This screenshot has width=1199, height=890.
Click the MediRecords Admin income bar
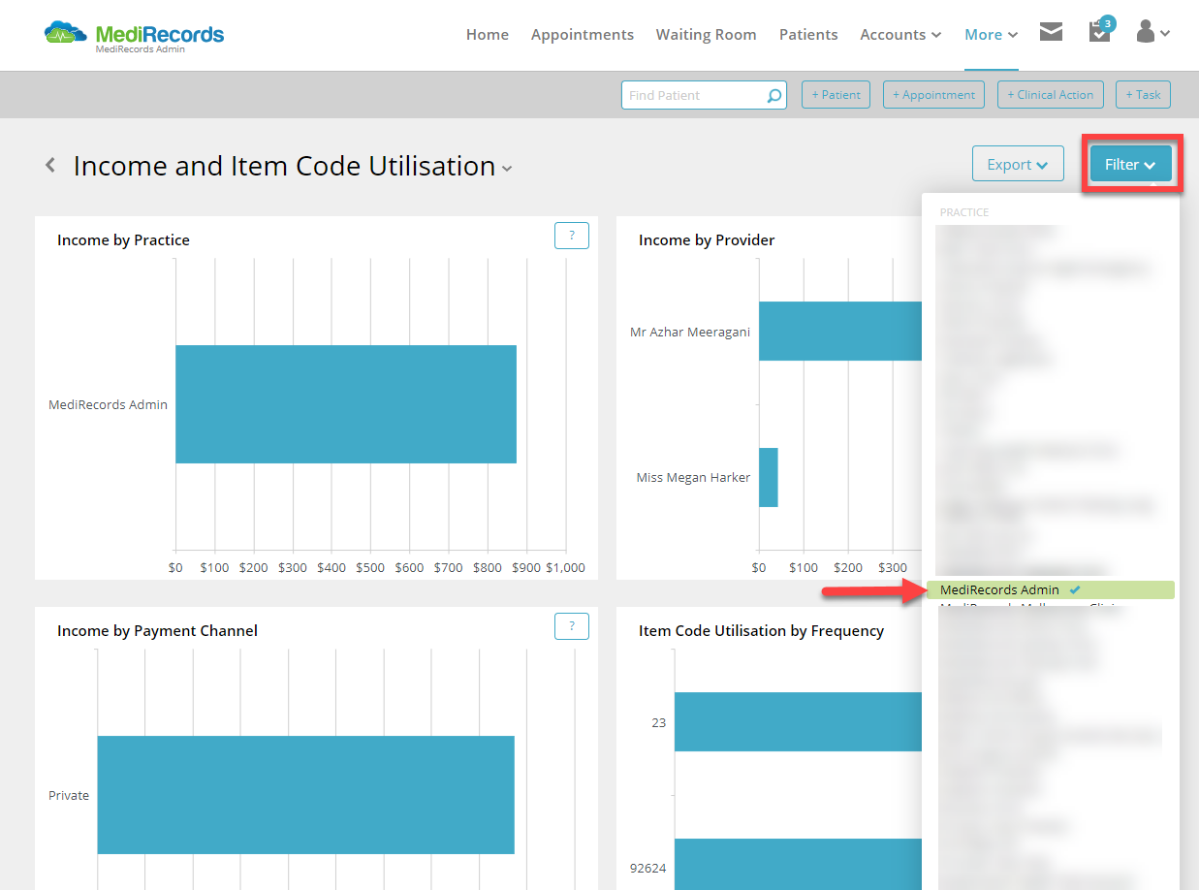[x=346, y=404]
